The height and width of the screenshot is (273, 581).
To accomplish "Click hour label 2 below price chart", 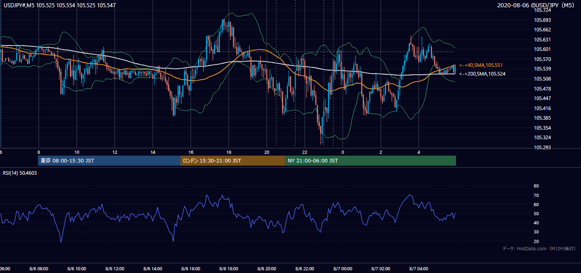I will click(381, 152).
